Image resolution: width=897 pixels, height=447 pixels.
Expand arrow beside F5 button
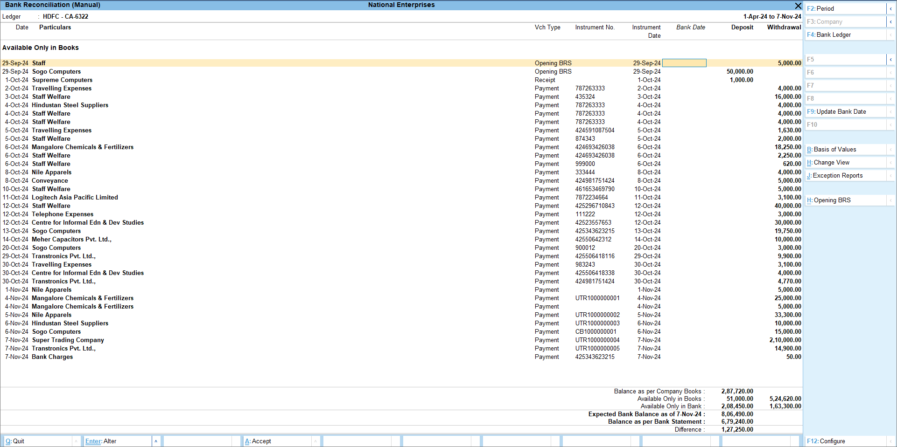pyautogui.click(x=890, y=59)
